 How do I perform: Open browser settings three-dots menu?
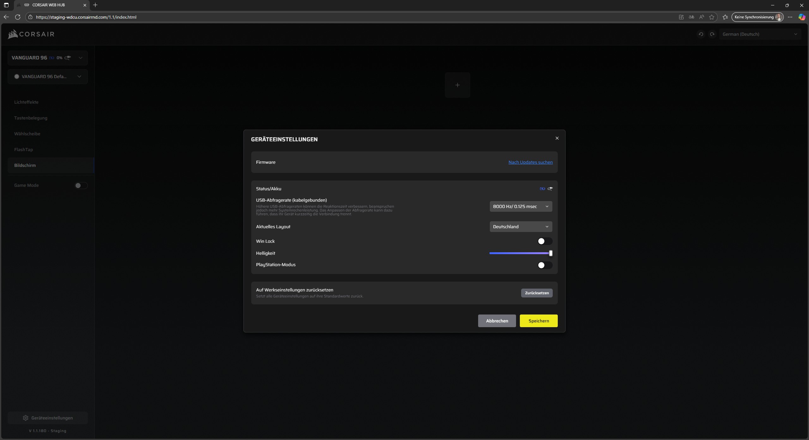pos(790,17)
